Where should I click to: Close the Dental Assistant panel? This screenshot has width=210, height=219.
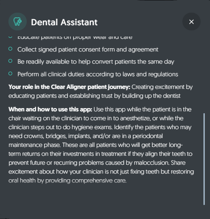point(191,22)
